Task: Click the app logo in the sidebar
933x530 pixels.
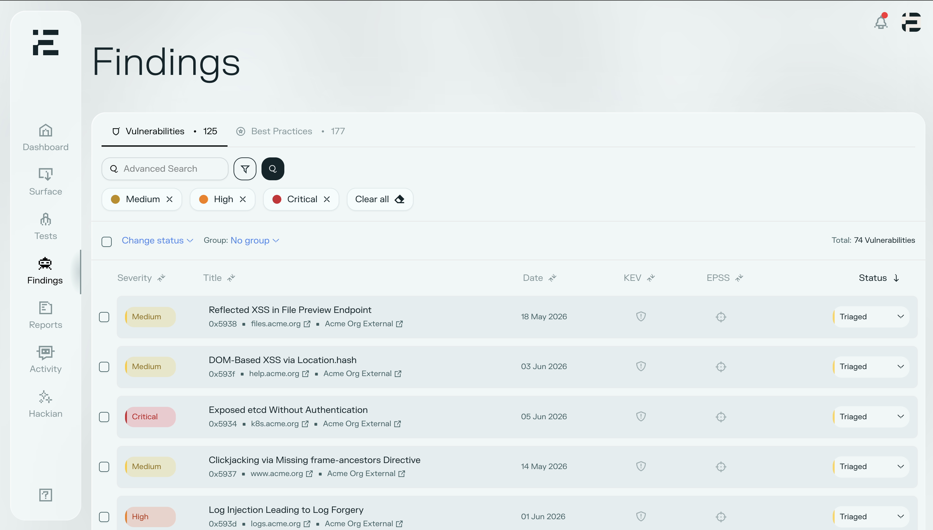Action: click(x=45, y=43)
